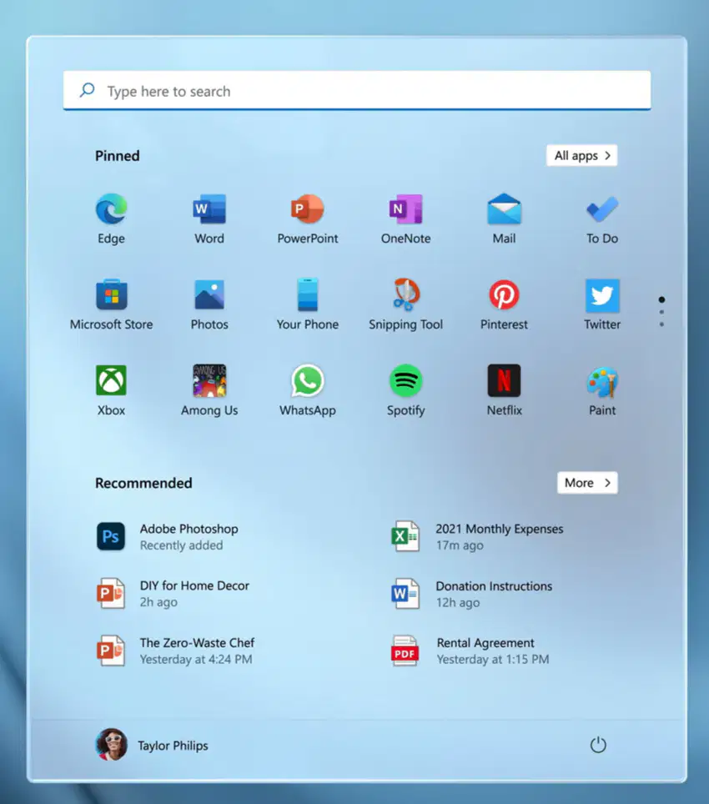This screenshot has width=709, height=804.
Task: Open Donation Instructions Word document
Action: (x=471, y=593)
